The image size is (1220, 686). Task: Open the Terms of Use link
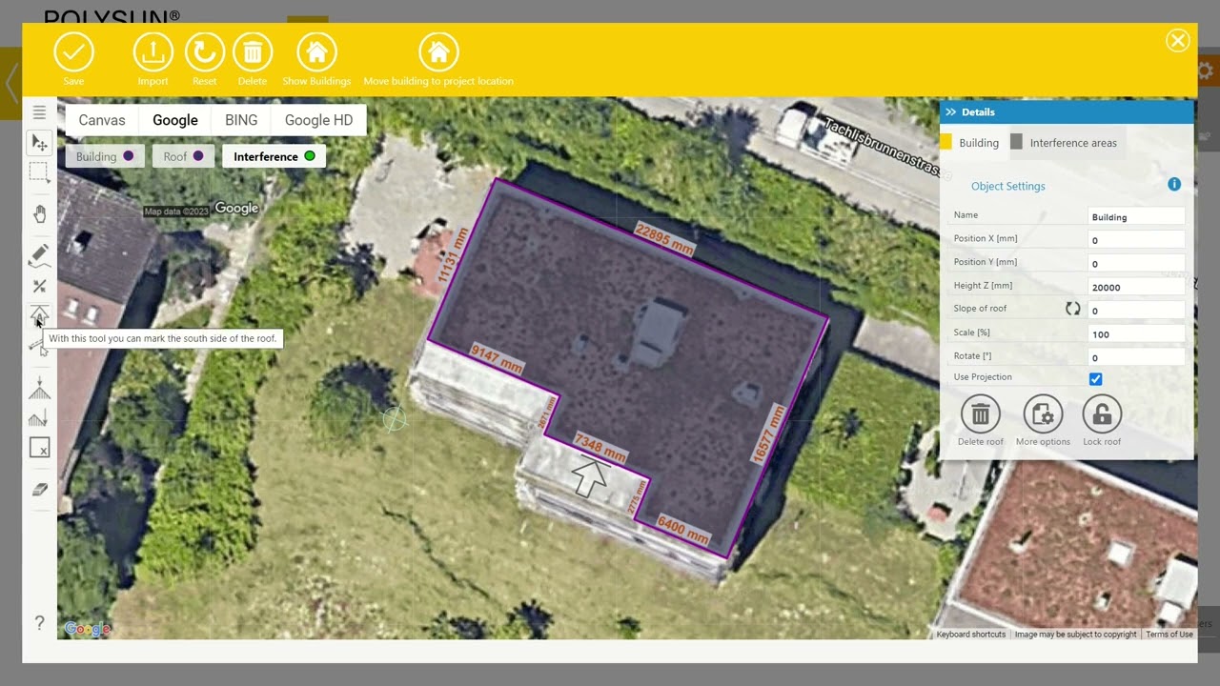click(x=1169, y=635)
